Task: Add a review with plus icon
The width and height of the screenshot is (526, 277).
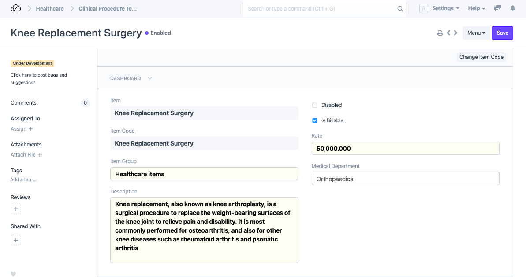Action: (16, 209)
